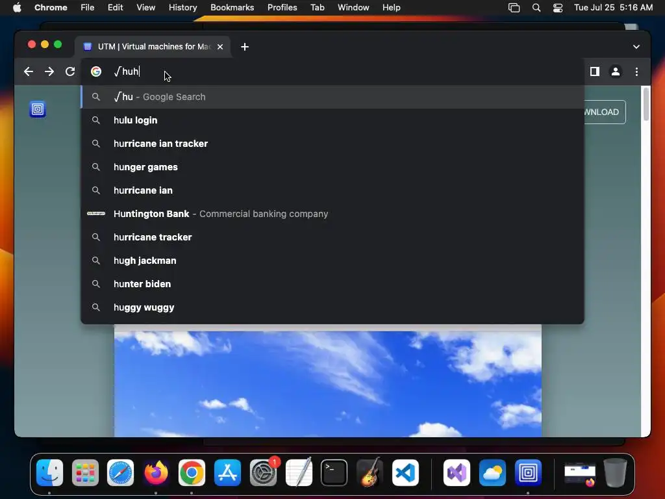The image size is (665, 499).
Task: Open the cloud weather app in the Dock
Action: pos(492,473)
